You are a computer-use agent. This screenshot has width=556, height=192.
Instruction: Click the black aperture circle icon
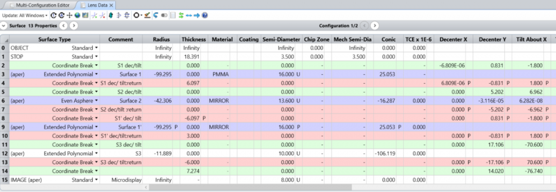coord(136,15)
